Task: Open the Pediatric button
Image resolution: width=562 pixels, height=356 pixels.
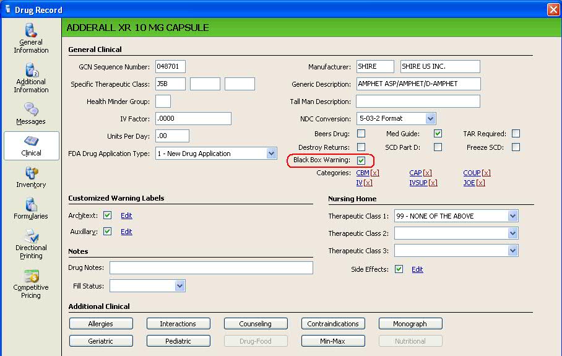Action: [178, 341]
